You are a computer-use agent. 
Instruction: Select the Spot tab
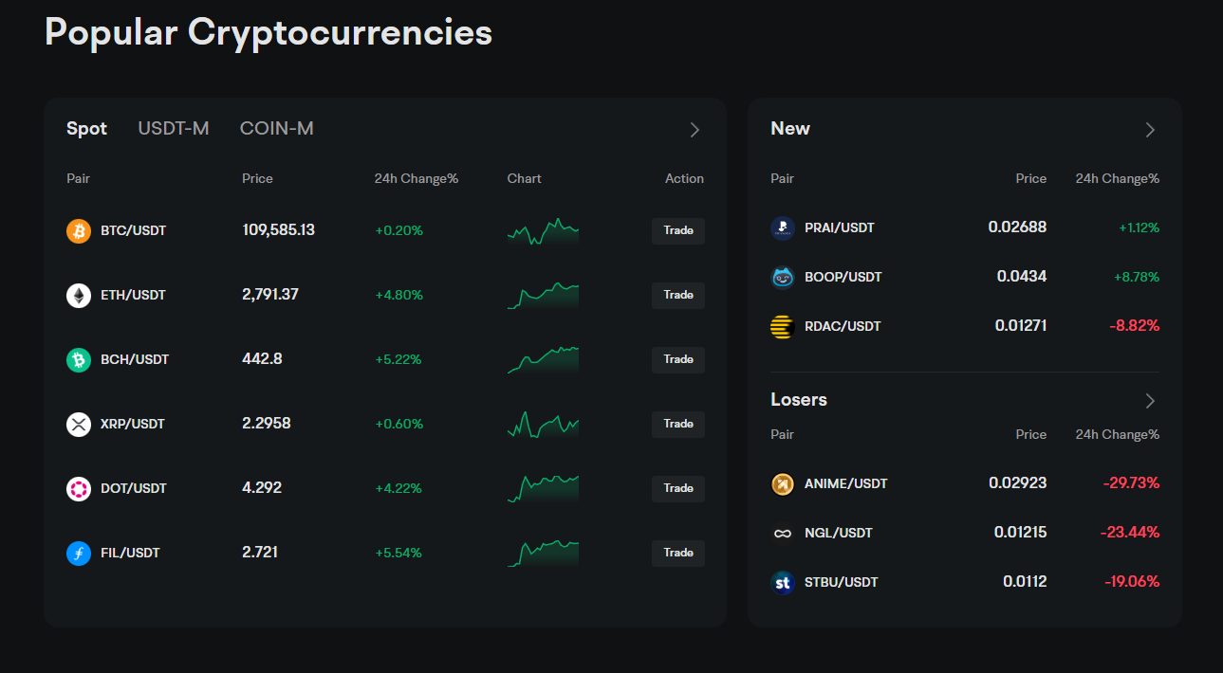86,128
